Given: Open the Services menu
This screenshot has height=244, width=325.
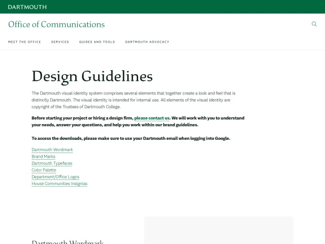Looking at the screenshot, I should point(60,42).
